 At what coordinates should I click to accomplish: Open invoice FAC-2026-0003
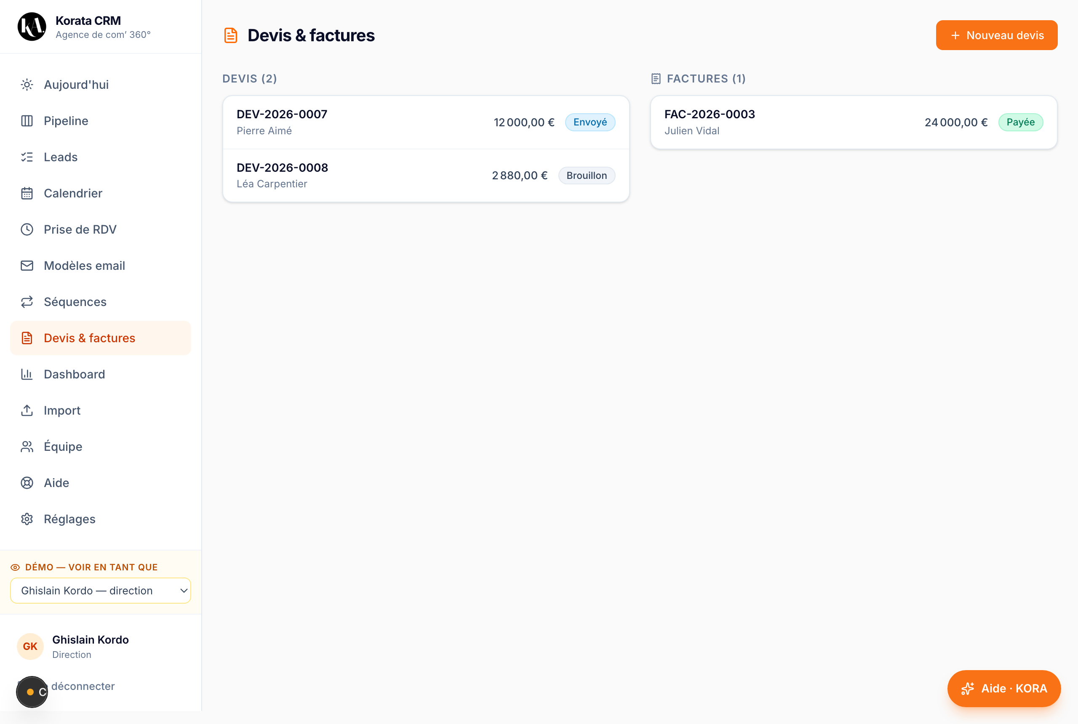(x=854, y=122)
